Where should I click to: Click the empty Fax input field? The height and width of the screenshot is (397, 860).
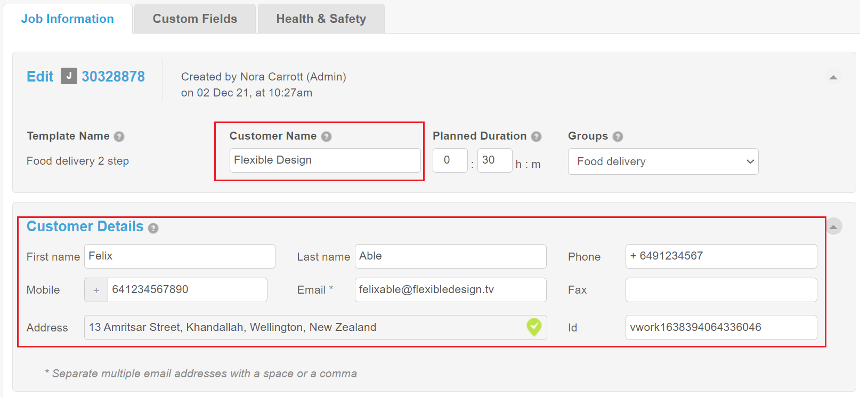coord(720,290)
